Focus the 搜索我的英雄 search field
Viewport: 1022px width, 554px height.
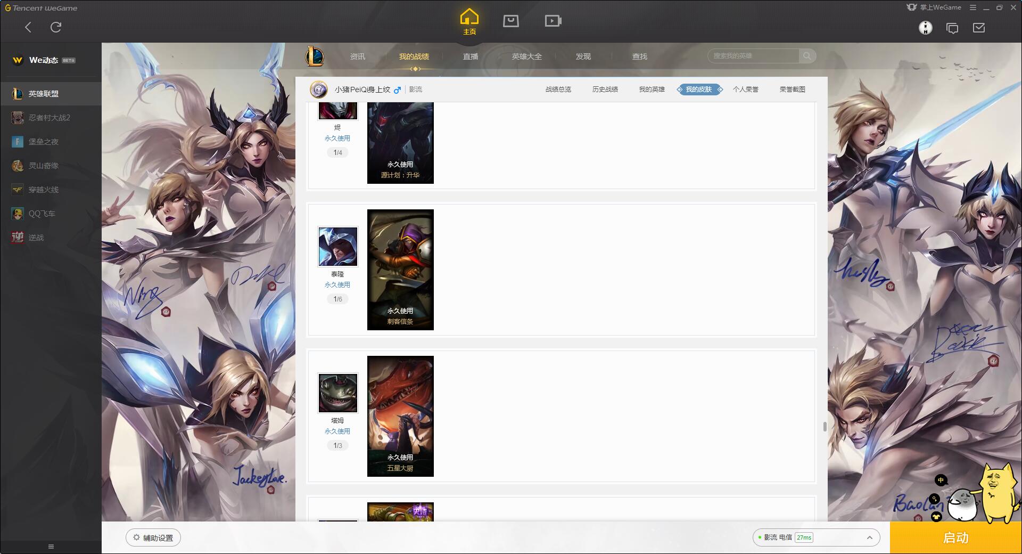753,56
